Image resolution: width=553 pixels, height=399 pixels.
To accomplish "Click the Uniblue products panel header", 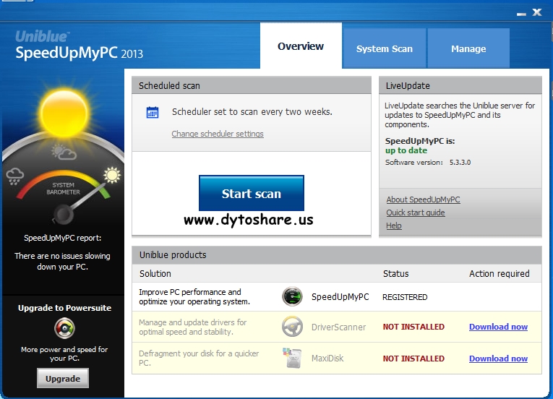I will [x=337, y=254].
